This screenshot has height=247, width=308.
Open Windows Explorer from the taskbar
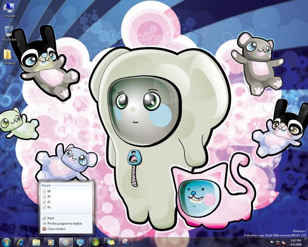(x=37, y=242)
